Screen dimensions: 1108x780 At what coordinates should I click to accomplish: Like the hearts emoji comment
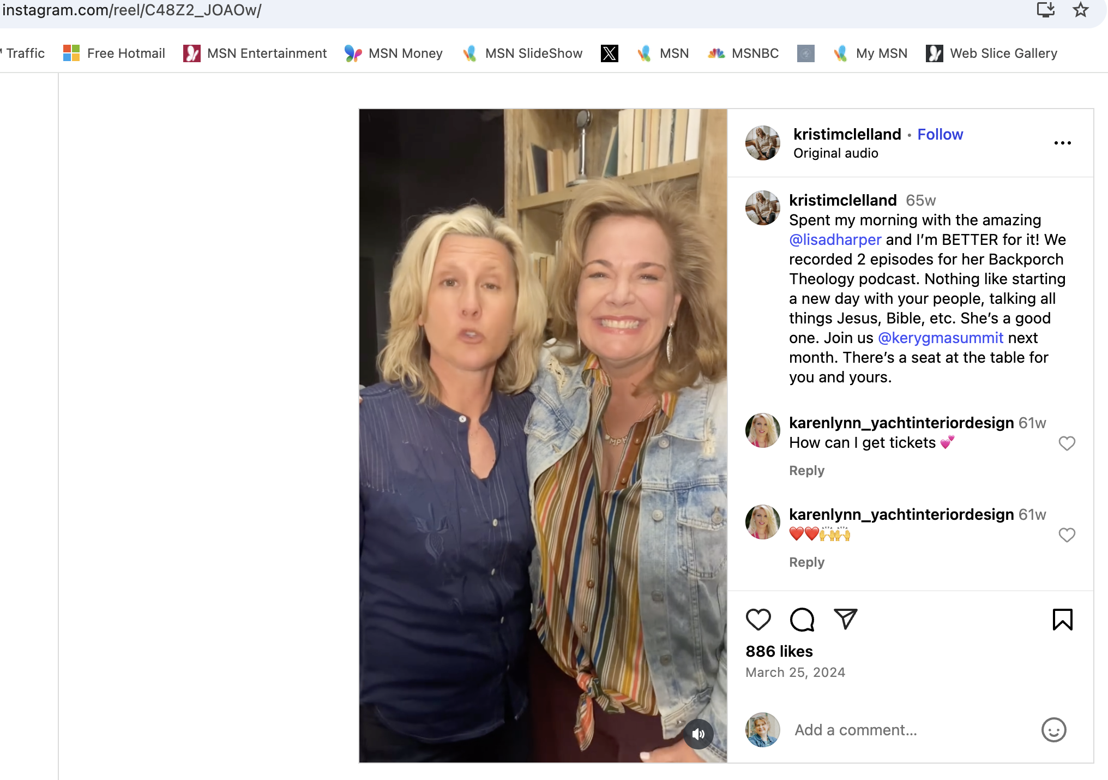click(1067, 535)
